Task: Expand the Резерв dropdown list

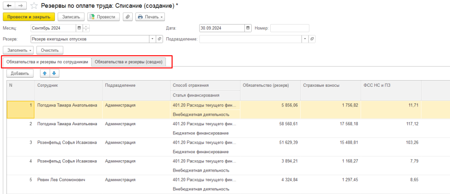Action: (x=153, y=39)
